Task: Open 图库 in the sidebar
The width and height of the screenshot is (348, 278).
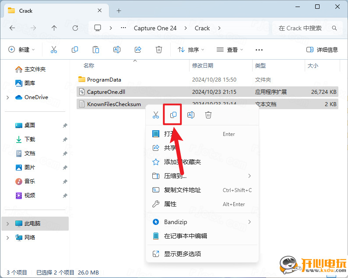Action: pyautogui.click(x=25, y=83)
